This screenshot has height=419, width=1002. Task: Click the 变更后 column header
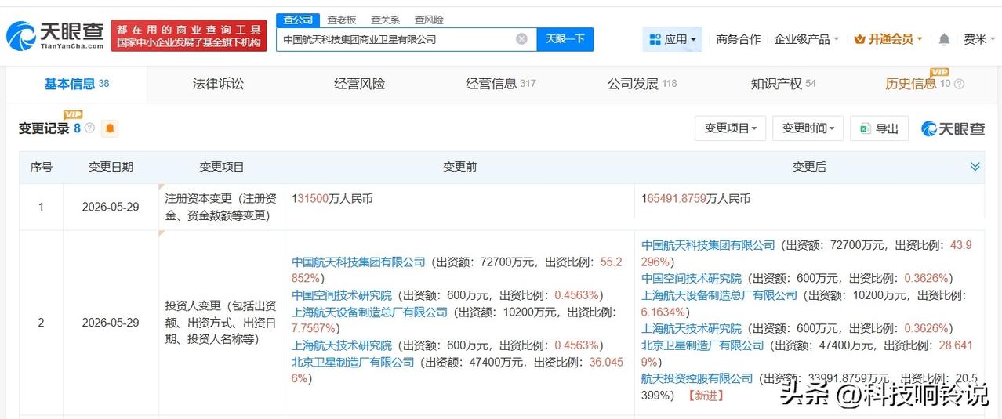click(809, 167)
